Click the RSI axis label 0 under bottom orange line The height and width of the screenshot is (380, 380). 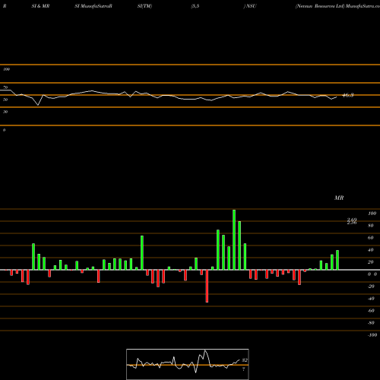point(4,130)
